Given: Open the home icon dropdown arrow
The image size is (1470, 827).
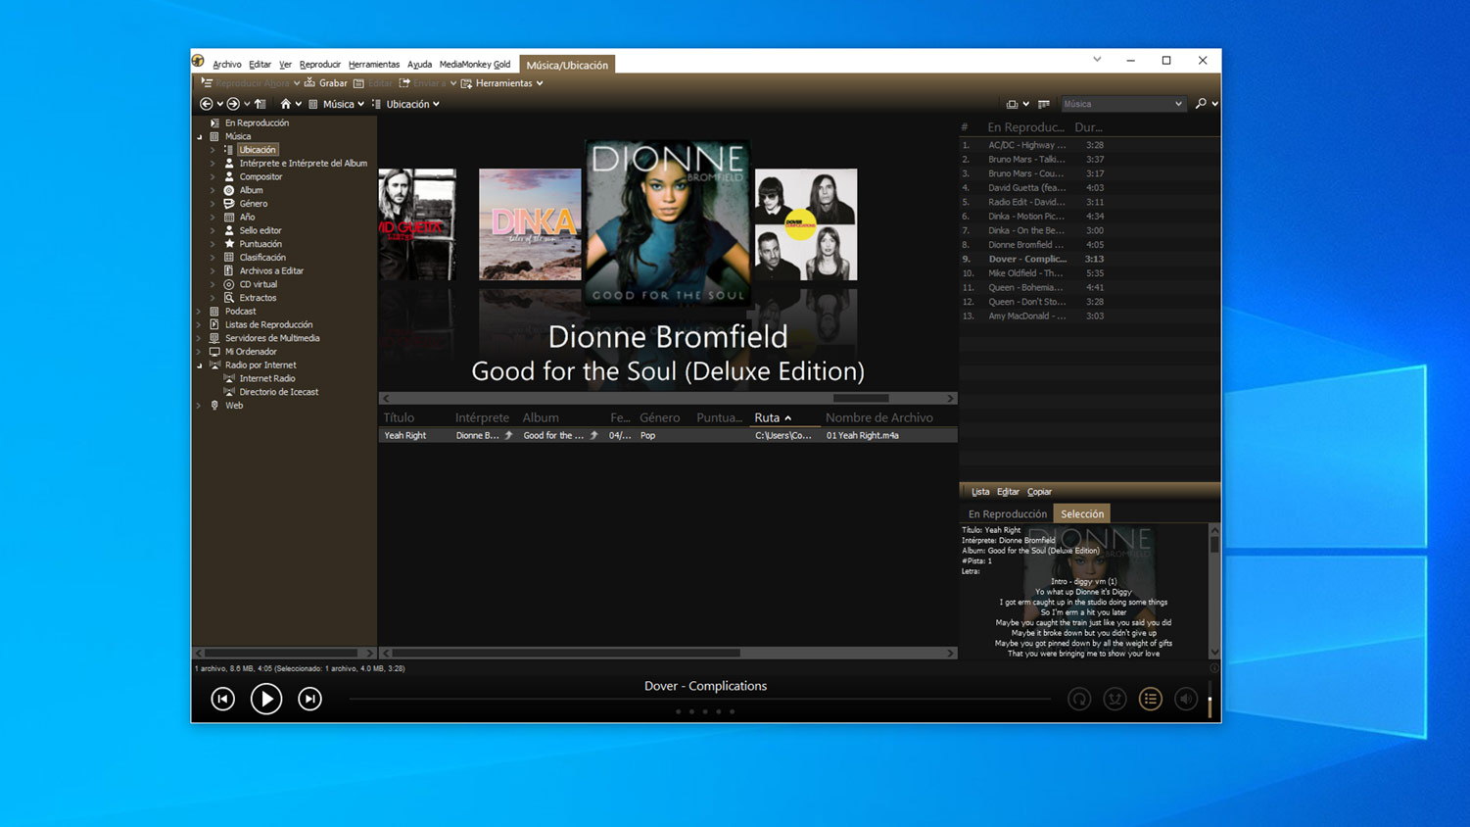Looking at the screenshot, I should click(x=299, y=104).
